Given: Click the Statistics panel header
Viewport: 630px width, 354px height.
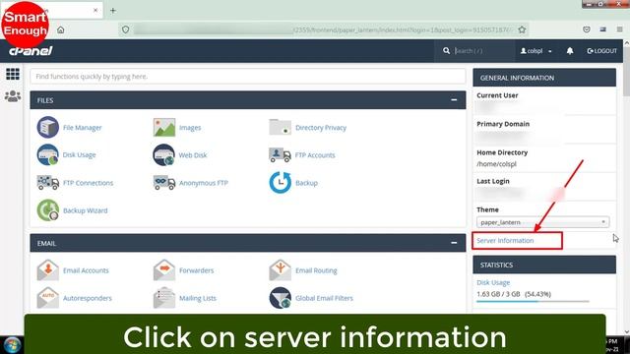Looking at the screenshot, I should tap(544, 265).
